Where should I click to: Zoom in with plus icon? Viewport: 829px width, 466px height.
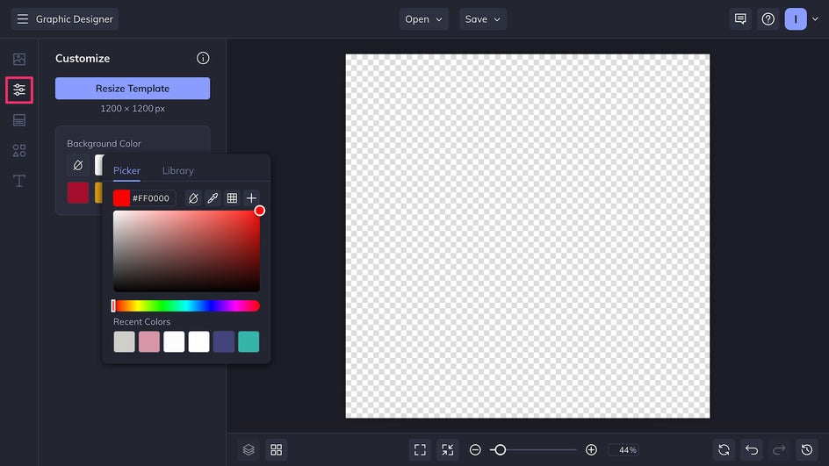pos(592,449)
